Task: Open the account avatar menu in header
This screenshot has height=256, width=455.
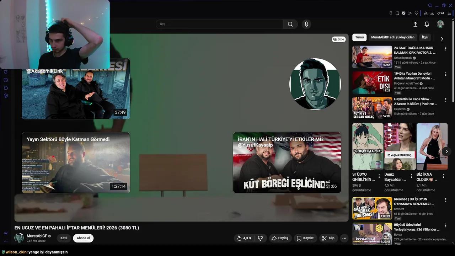Action: coord(440,24)
